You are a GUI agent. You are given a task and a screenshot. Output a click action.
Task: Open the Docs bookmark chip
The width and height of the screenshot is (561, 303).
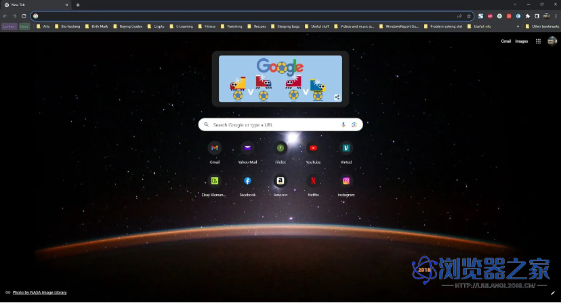[24, 26]
